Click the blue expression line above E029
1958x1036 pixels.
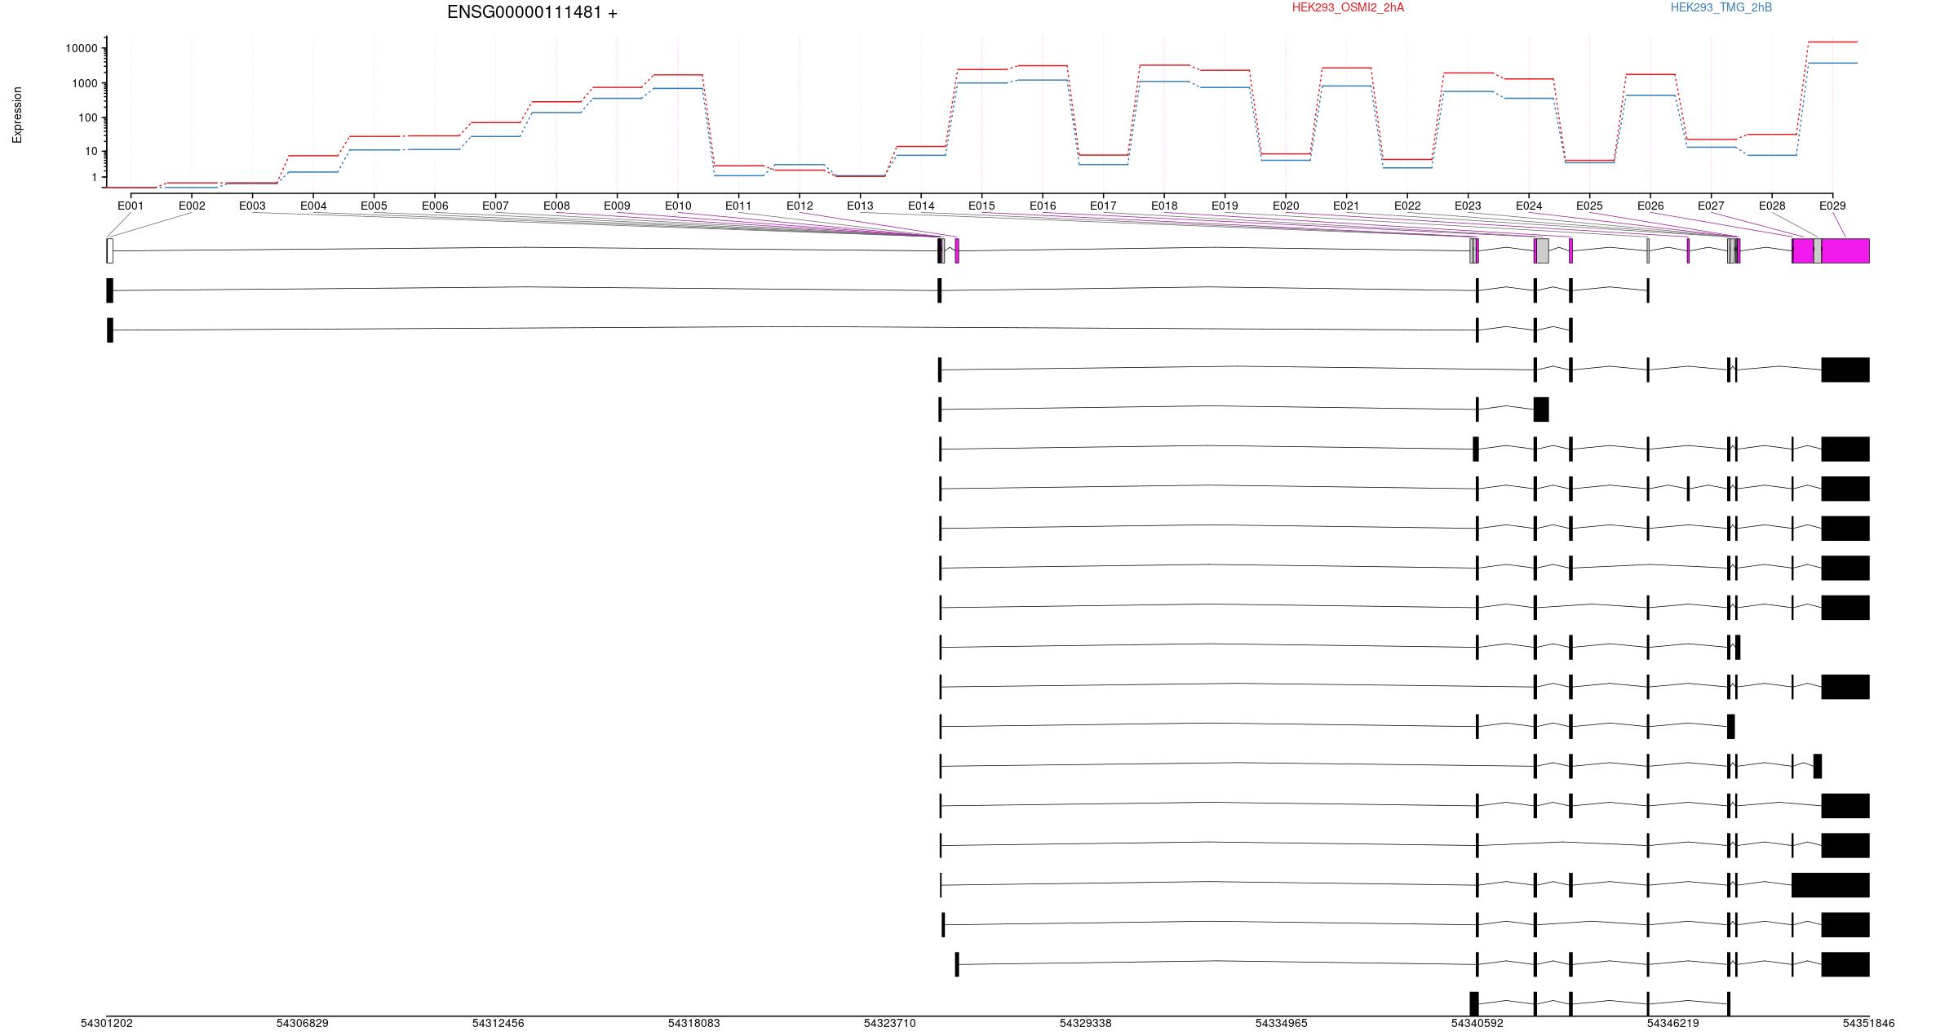click(x=1832, y=63)
